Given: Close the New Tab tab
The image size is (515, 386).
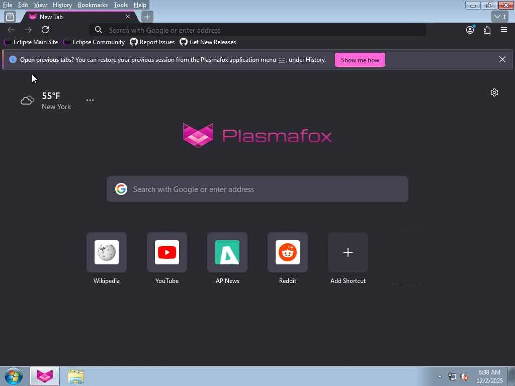Looking at the screenshot, I should 128,17.
